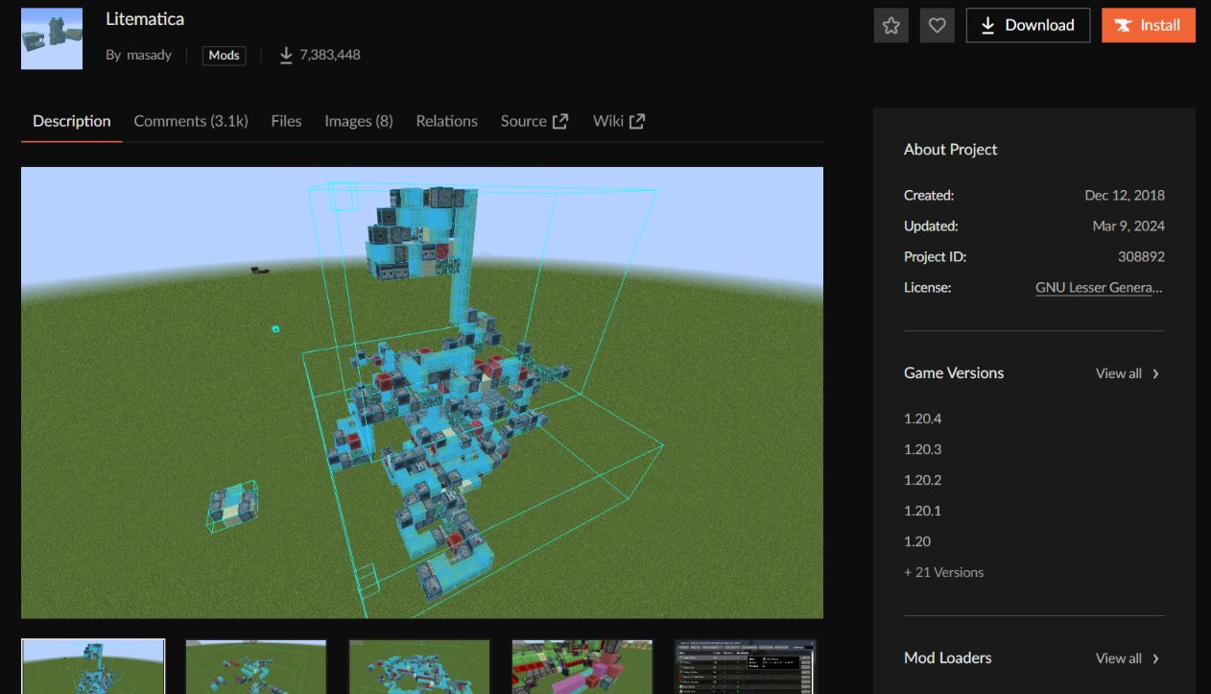Open the Comments (3.1k) tab
Viewport: 1211px width, 694px height.
(191, 121)
